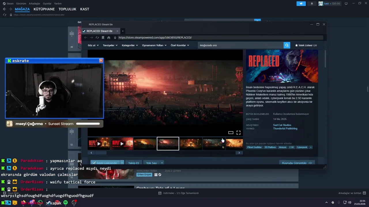Click the popup page vertical scrollbar
Screen dimensions: 369x207
[x=325, y=59]
